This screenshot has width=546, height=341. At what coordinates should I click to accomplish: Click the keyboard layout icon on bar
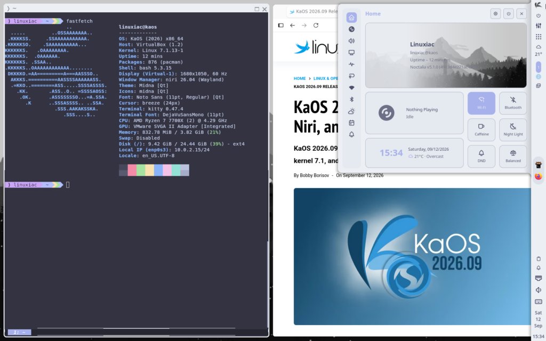tap(539, 302)
